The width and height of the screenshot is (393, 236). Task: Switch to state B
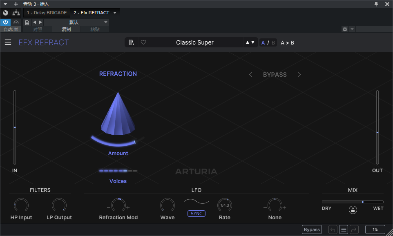pos(273,42)
